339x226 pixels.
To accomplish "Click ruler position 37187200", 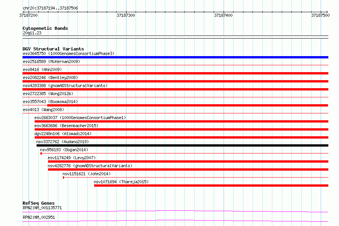I will [x=28, y=15].
